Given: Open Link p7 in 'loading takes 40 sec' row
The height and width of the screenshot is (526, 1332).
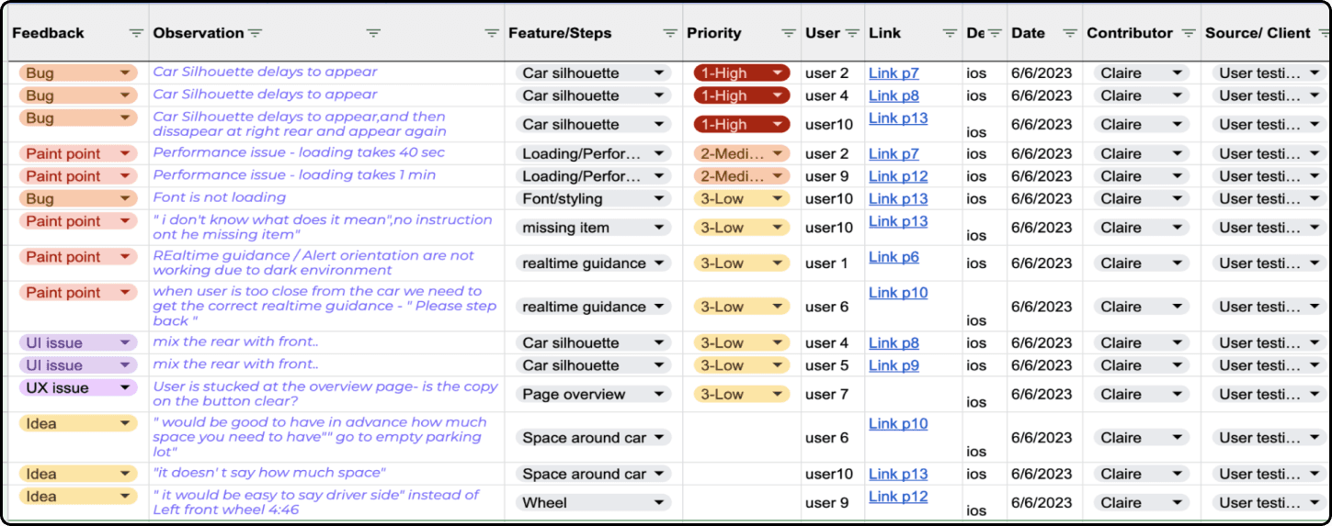Looking at the screenshot, I should pyautogui.click(x=894, y=153).
